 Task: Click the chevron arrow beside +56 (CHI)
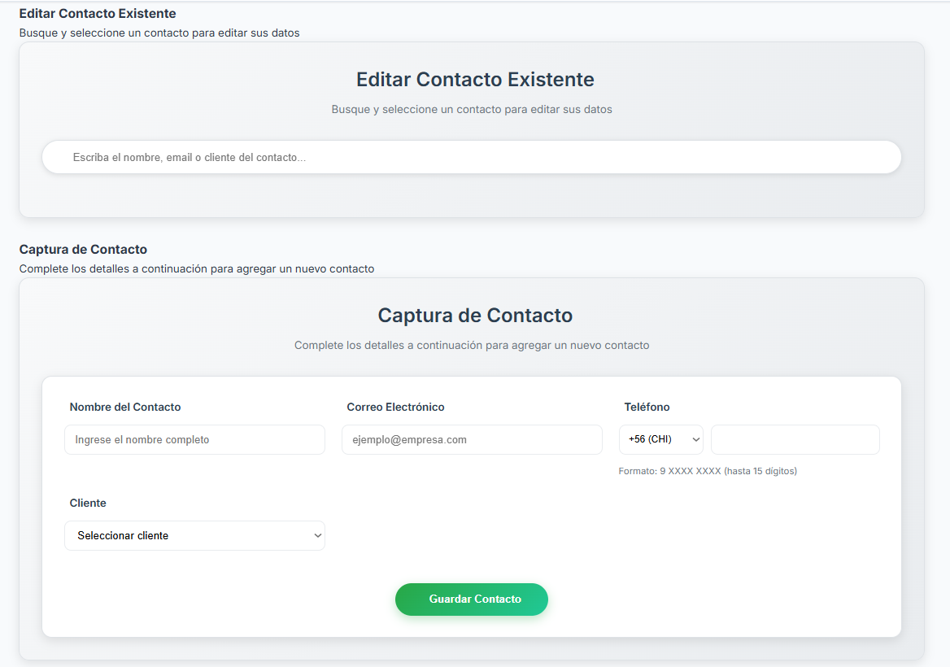695,440
